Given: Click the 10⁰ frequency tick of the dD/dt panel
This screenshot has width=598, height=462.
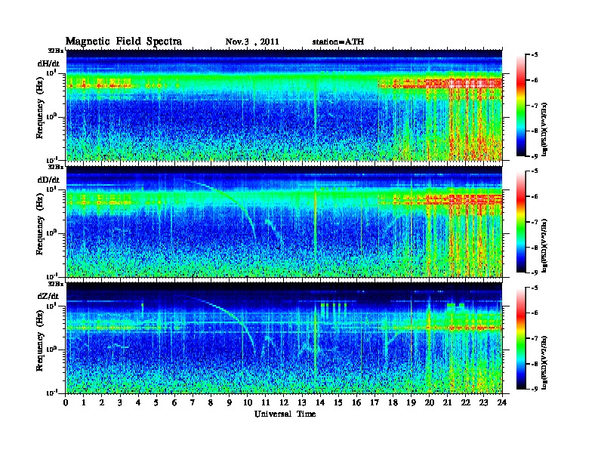Looking at the screenshot, I should (52, 233).
